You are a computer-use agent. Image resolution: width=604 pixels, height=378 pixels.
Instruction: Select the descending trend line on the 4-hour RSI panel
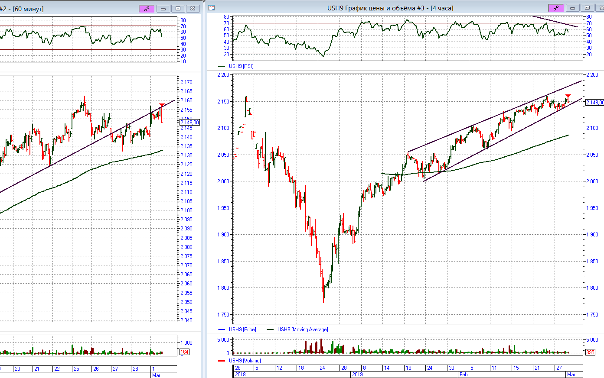tap(555, 22)
